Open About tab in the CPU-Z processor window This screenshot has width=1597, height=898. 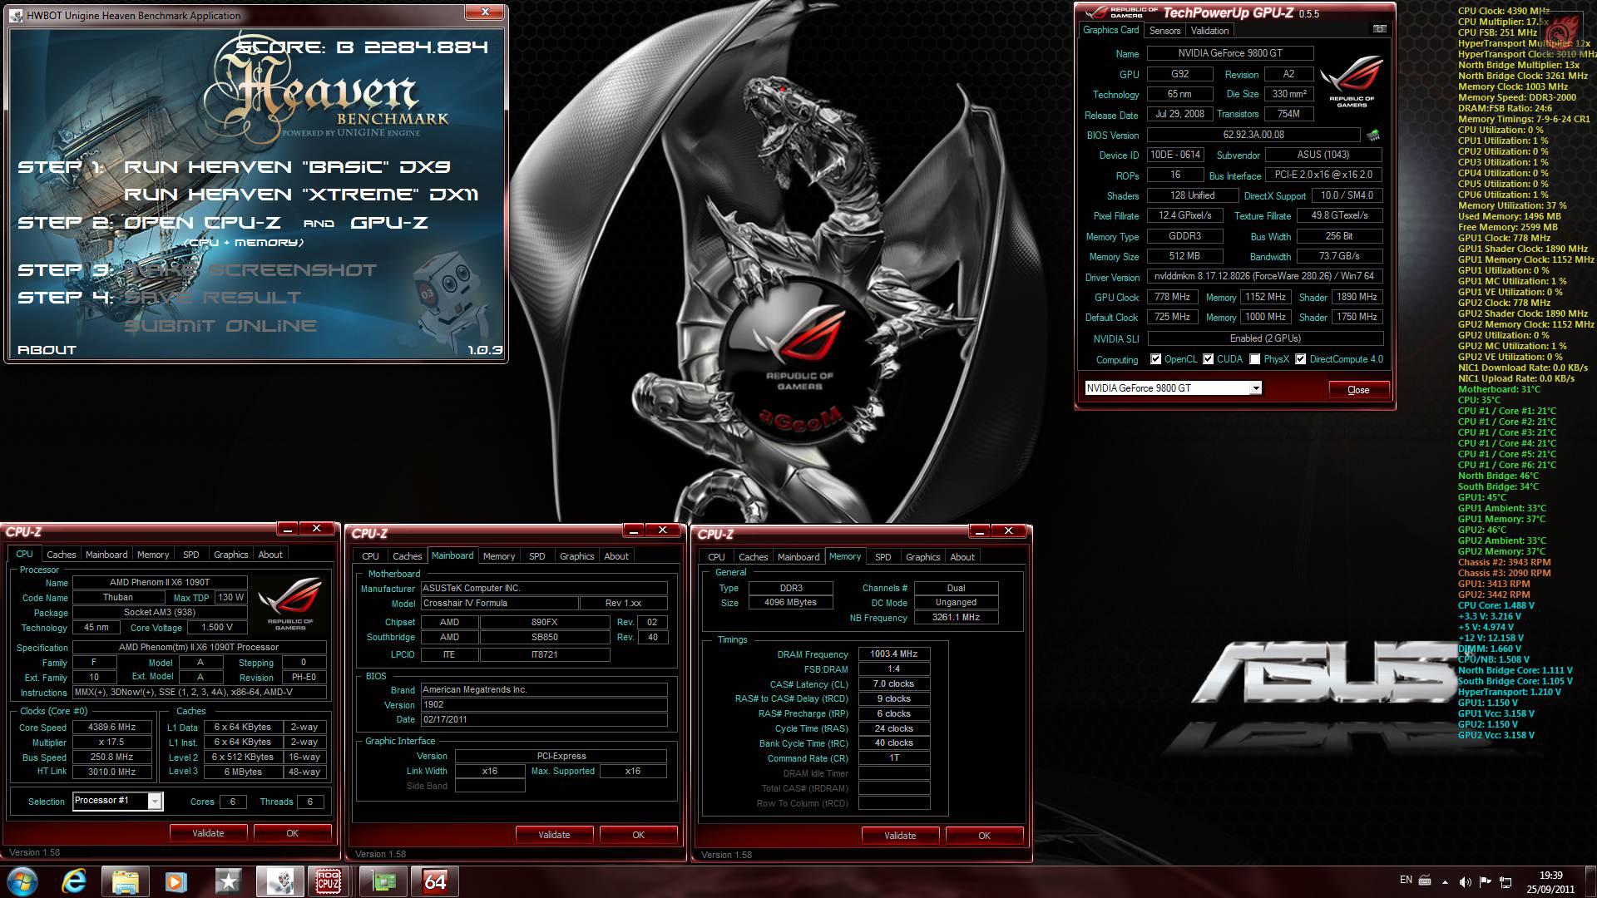tap(269, 555)
